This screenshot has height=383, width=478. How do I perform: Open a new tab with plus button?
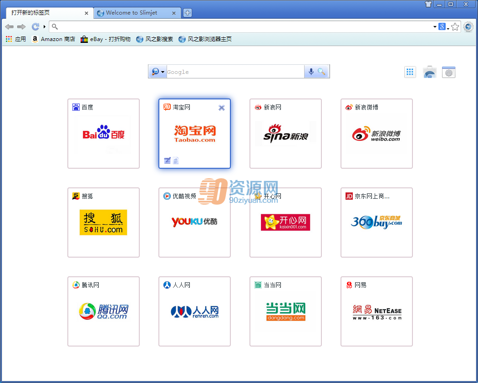[x=188, y=13]
